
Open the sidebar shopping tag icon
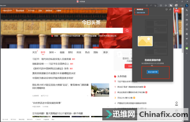[x=187, y=15]
